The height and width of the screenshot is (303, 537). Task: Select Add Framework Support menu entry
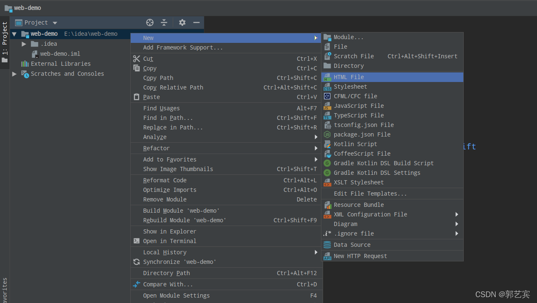pyautogui.click(x=226, y=47)
